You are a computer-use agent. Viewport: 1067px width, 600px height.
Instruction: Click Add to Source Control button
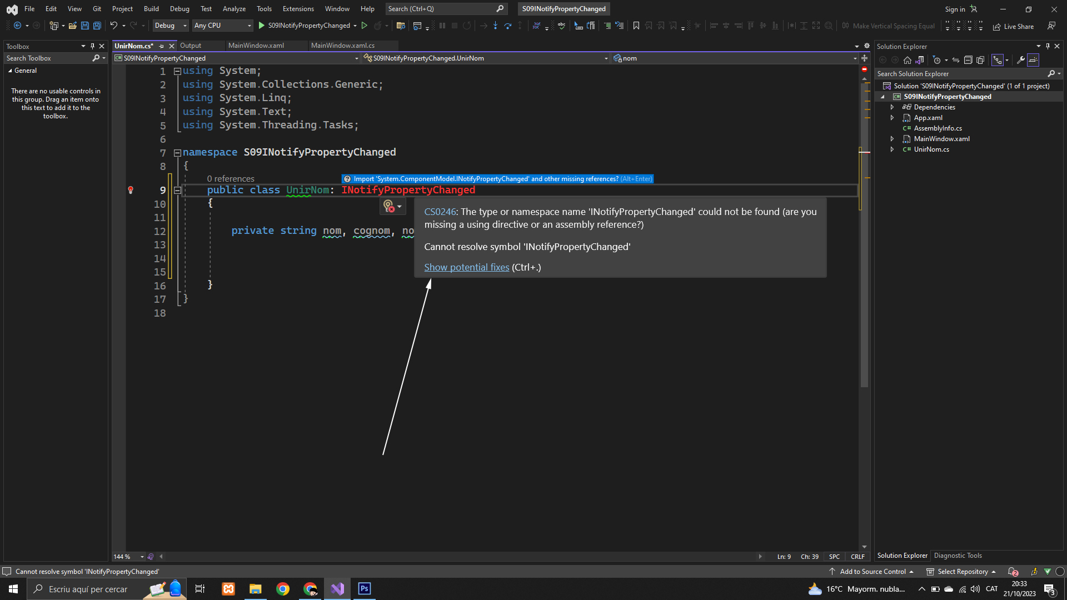872,572
